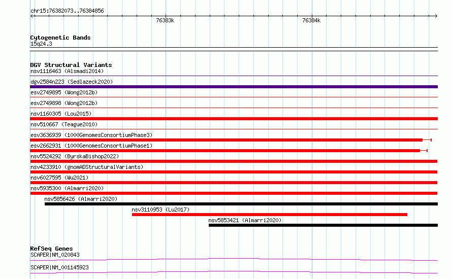Select variant nsv5935300 (Almarri2020) label
Viewport: 452px width, 279px height.
67,188
